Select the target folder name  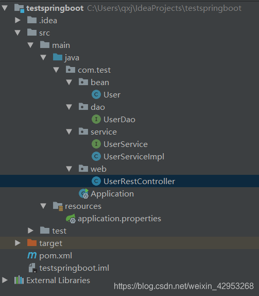(50, 243)
